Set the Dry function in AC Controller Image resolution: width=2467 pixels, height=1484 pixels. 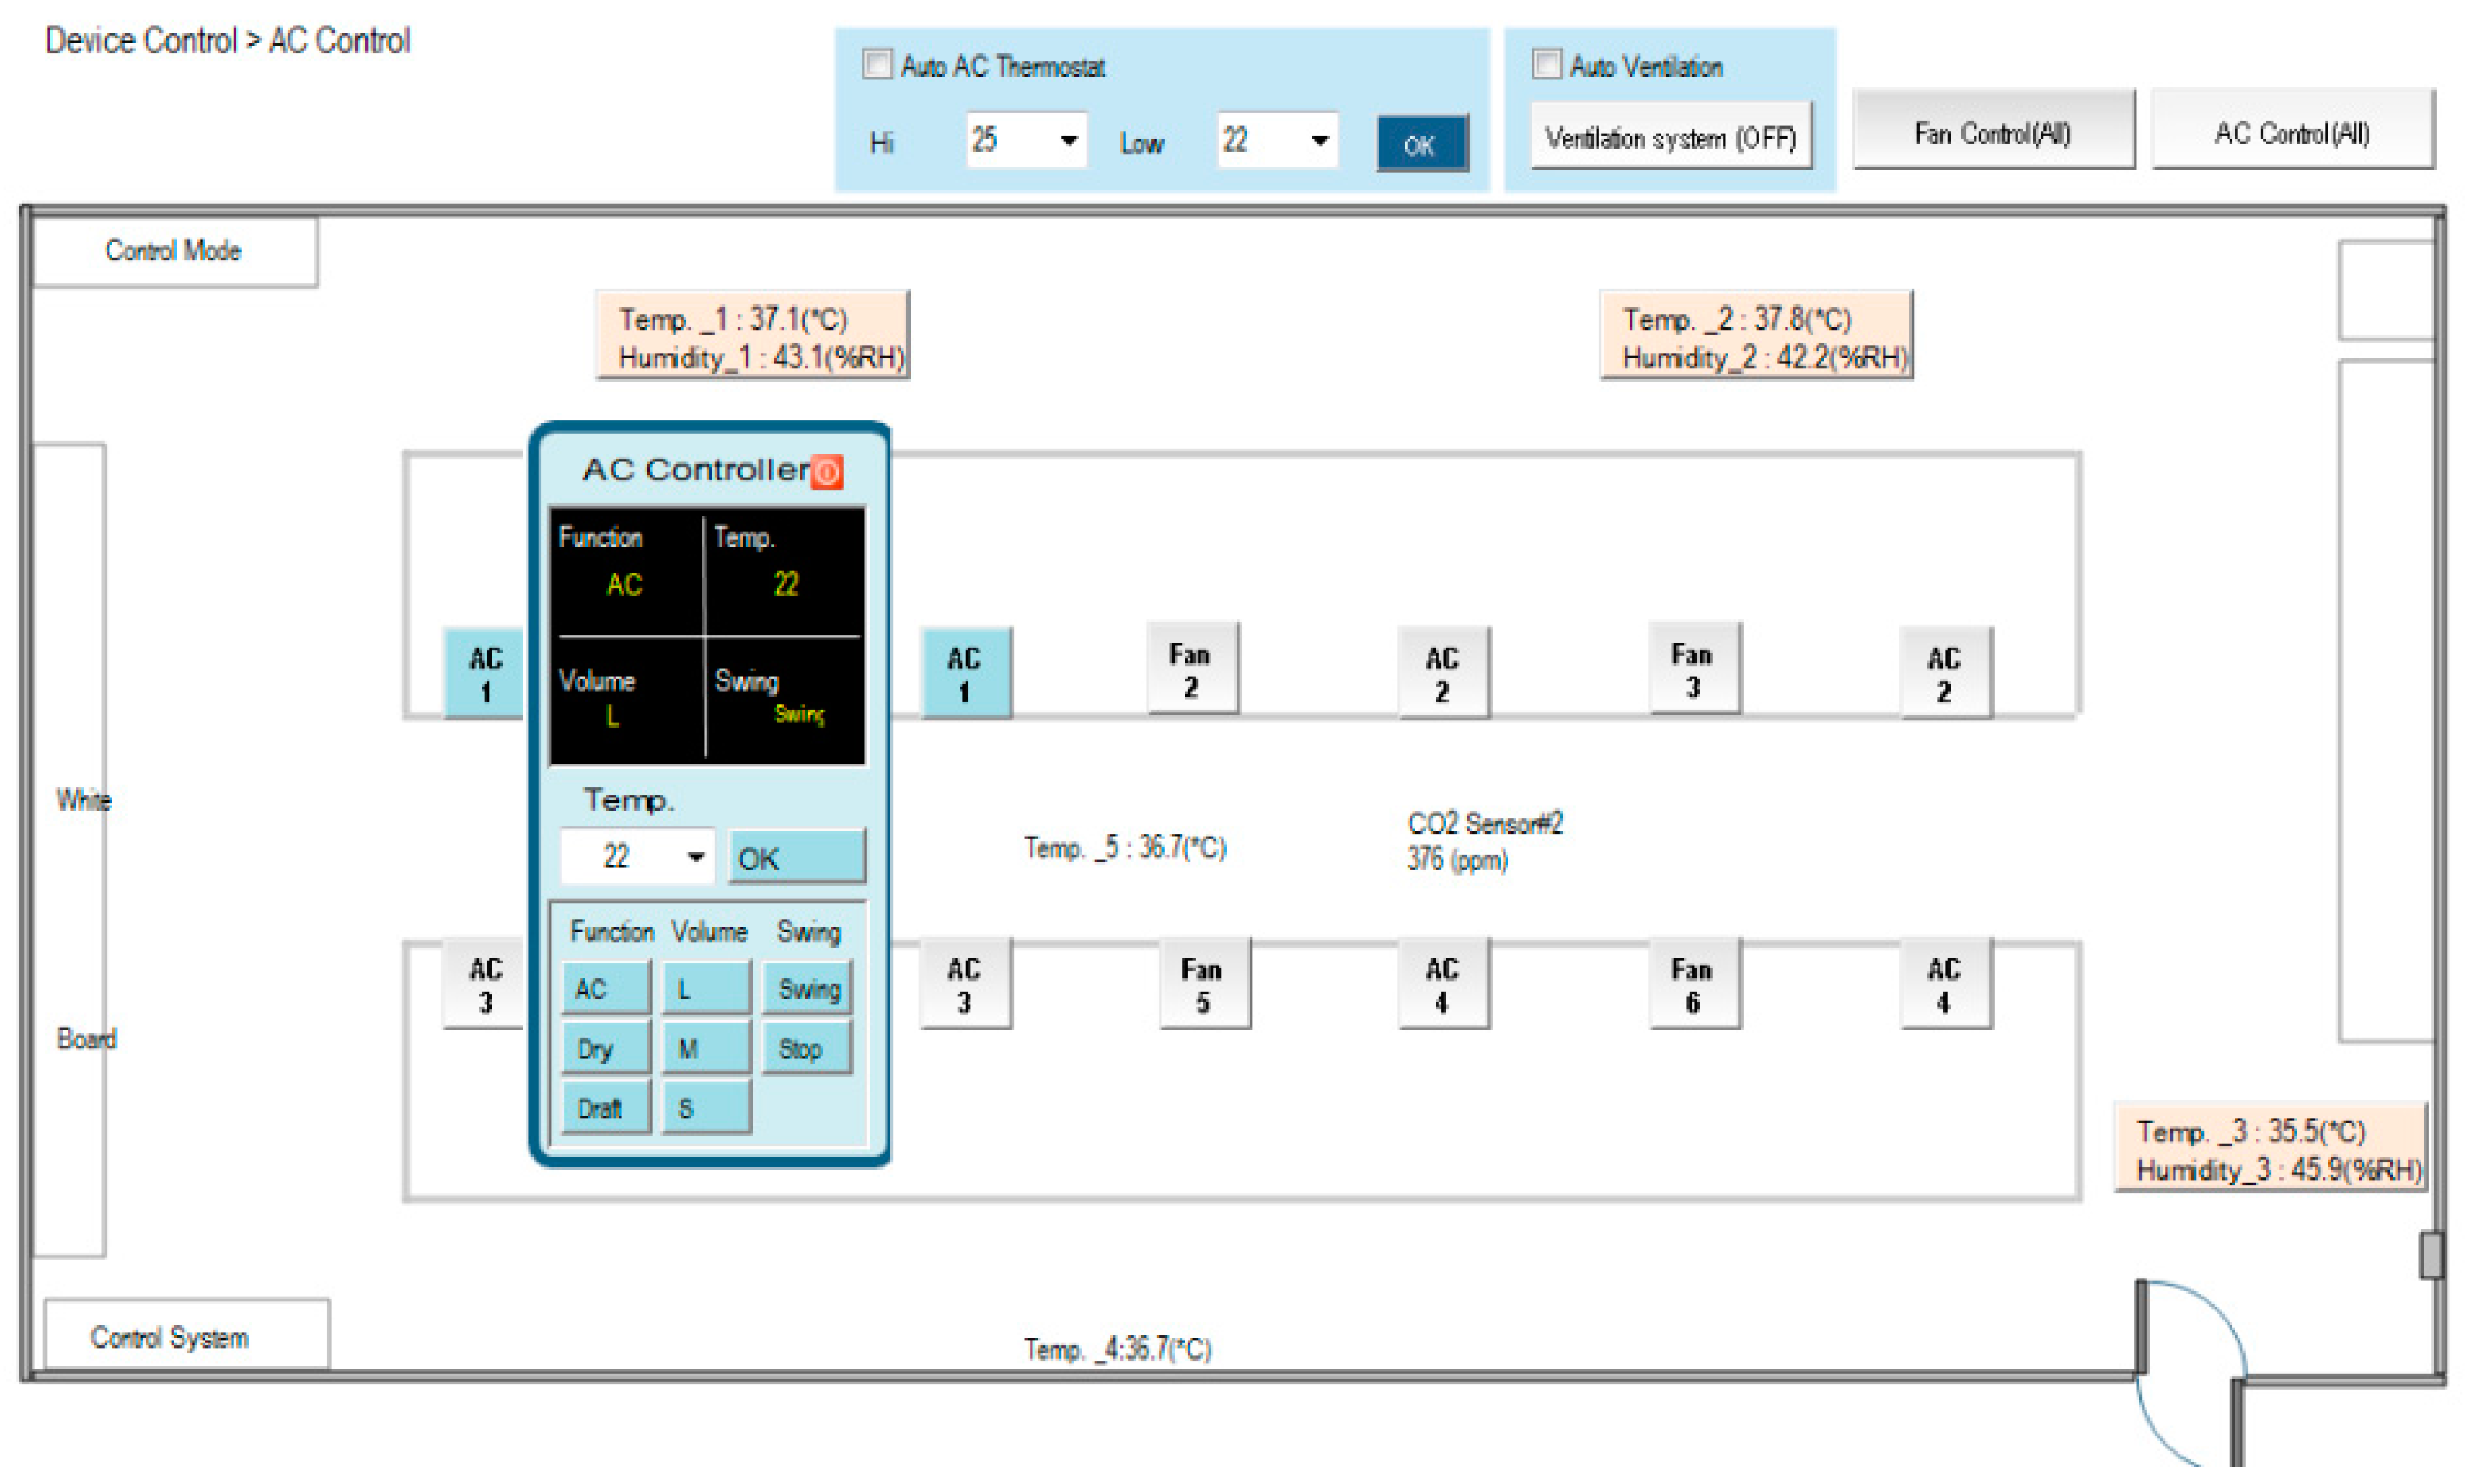pyautogui.click(x=605, y=1048)
